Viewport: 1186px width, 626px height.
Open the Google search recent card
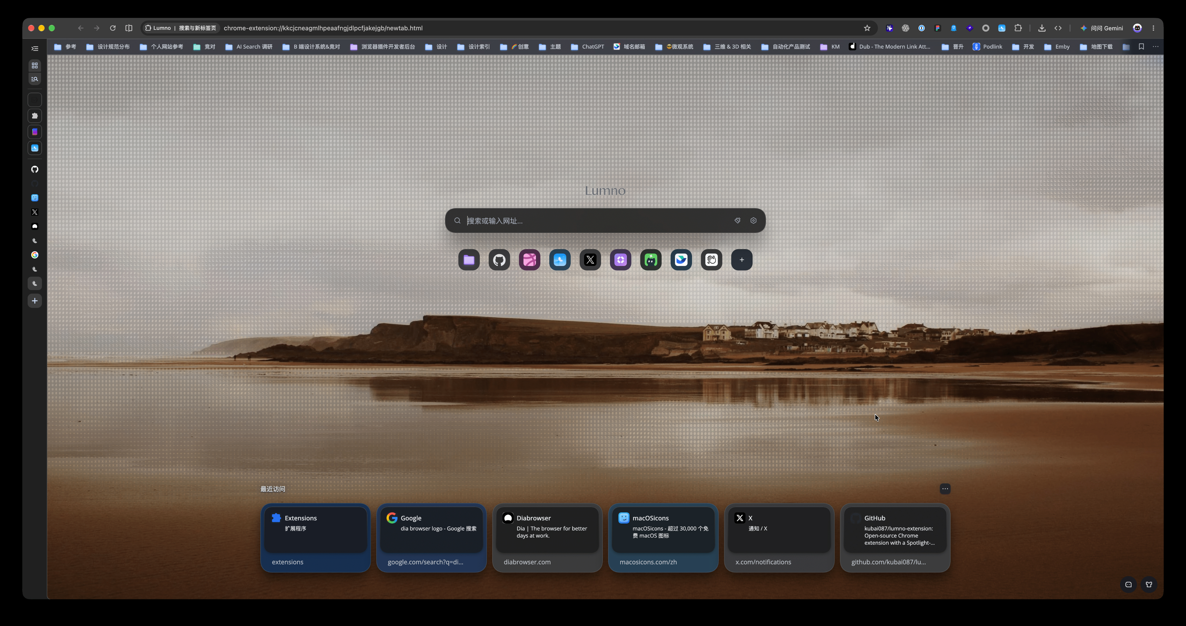431,538
